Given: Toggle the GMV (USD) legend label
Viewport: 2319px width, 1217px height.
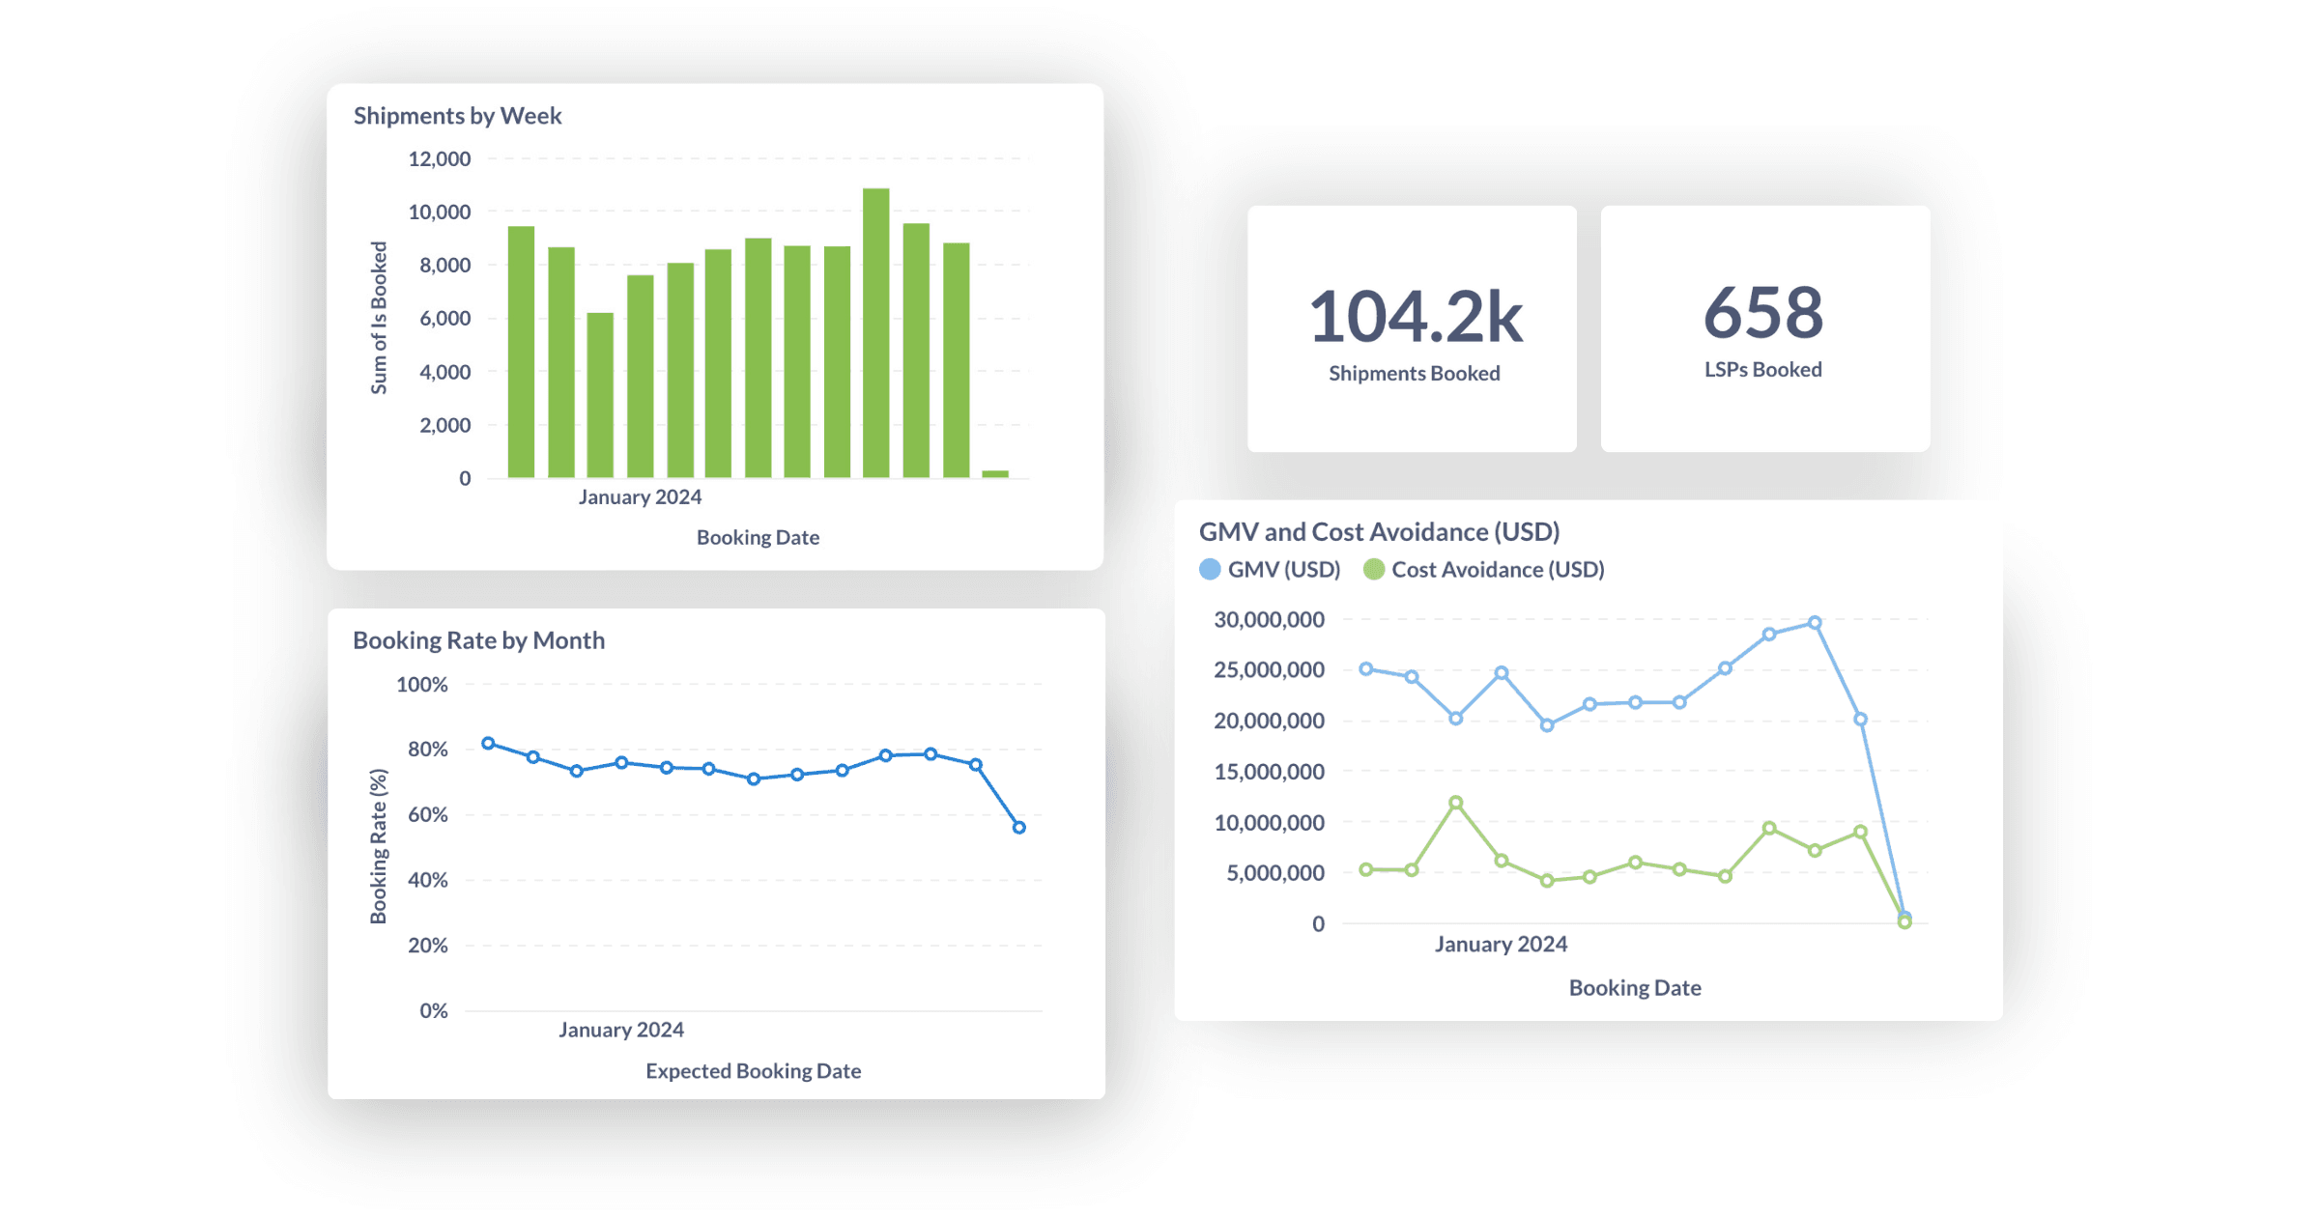Looking at the screenshot, I should (x=1284, y=570).
